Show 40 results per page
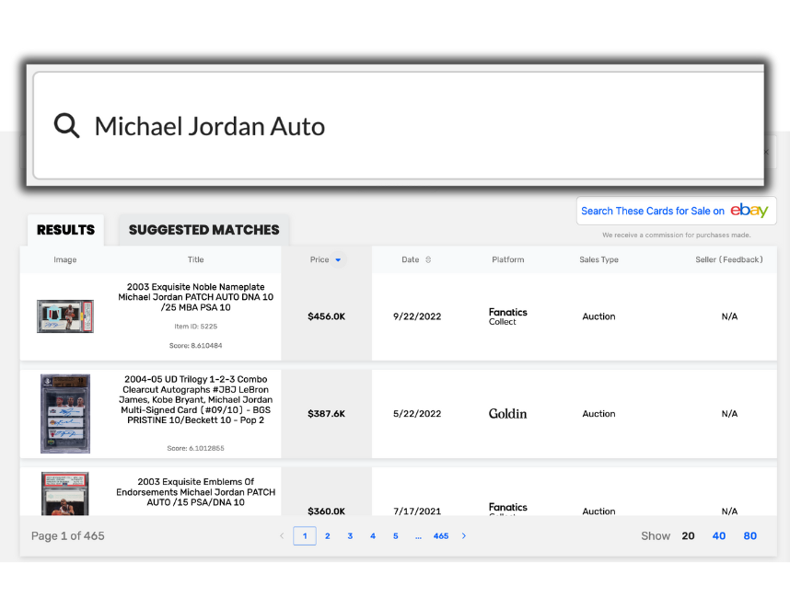 [719, 535]
